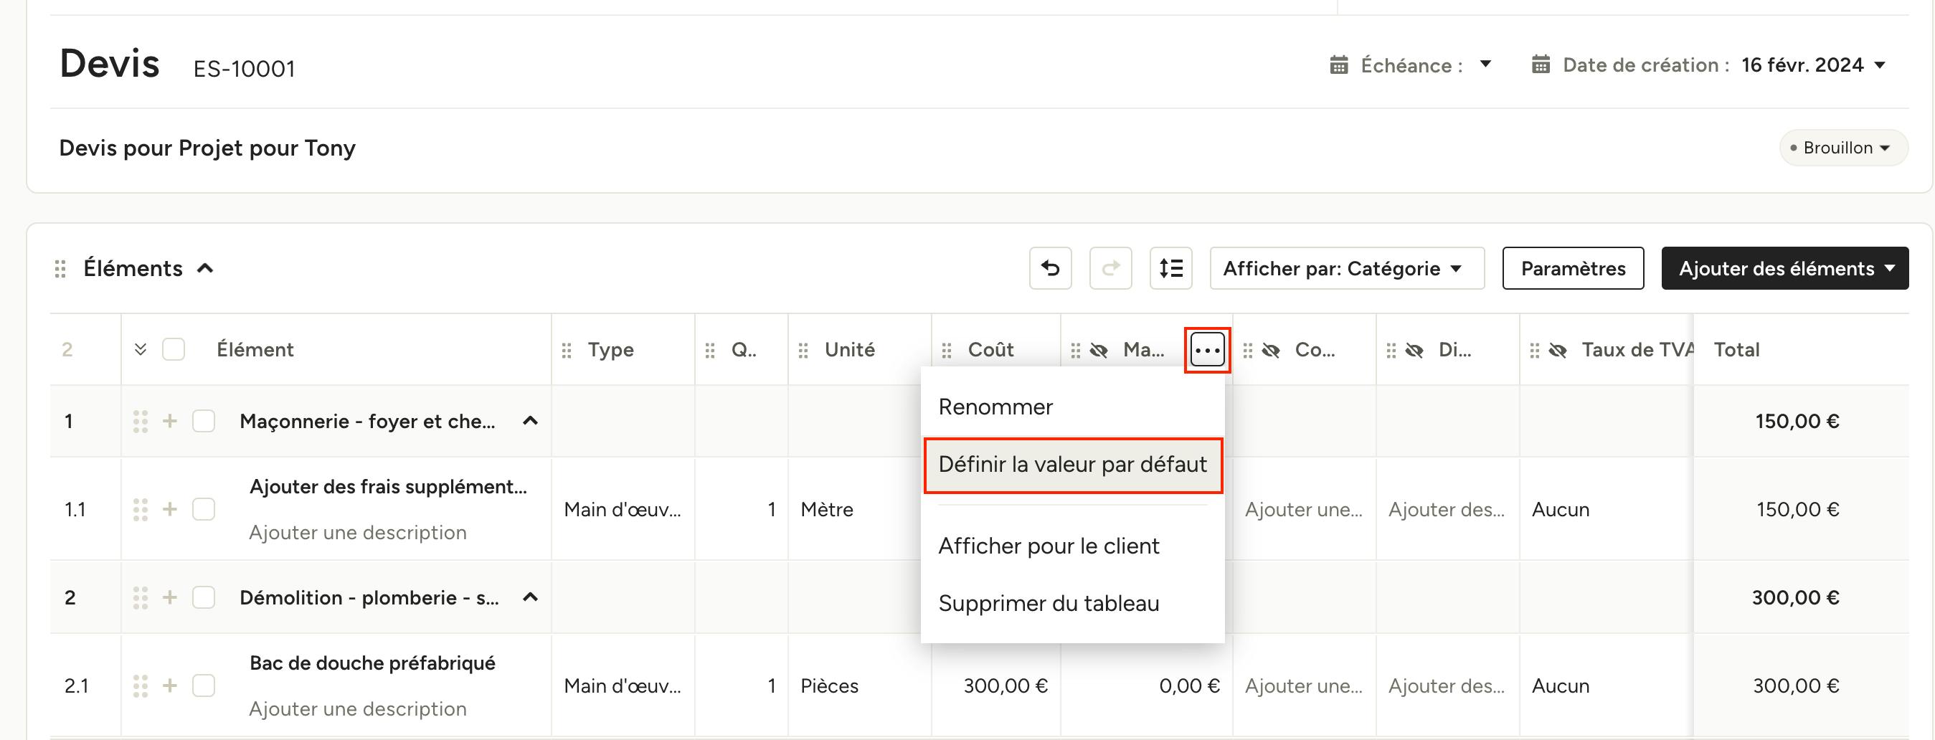Toggle row height spacing icon
Screen dimensions: 1935x740
coord(1170,268)
